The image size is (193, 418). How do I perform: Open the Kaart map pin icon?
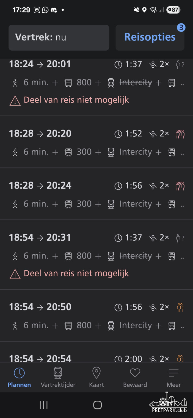click(x=96, y=373)
